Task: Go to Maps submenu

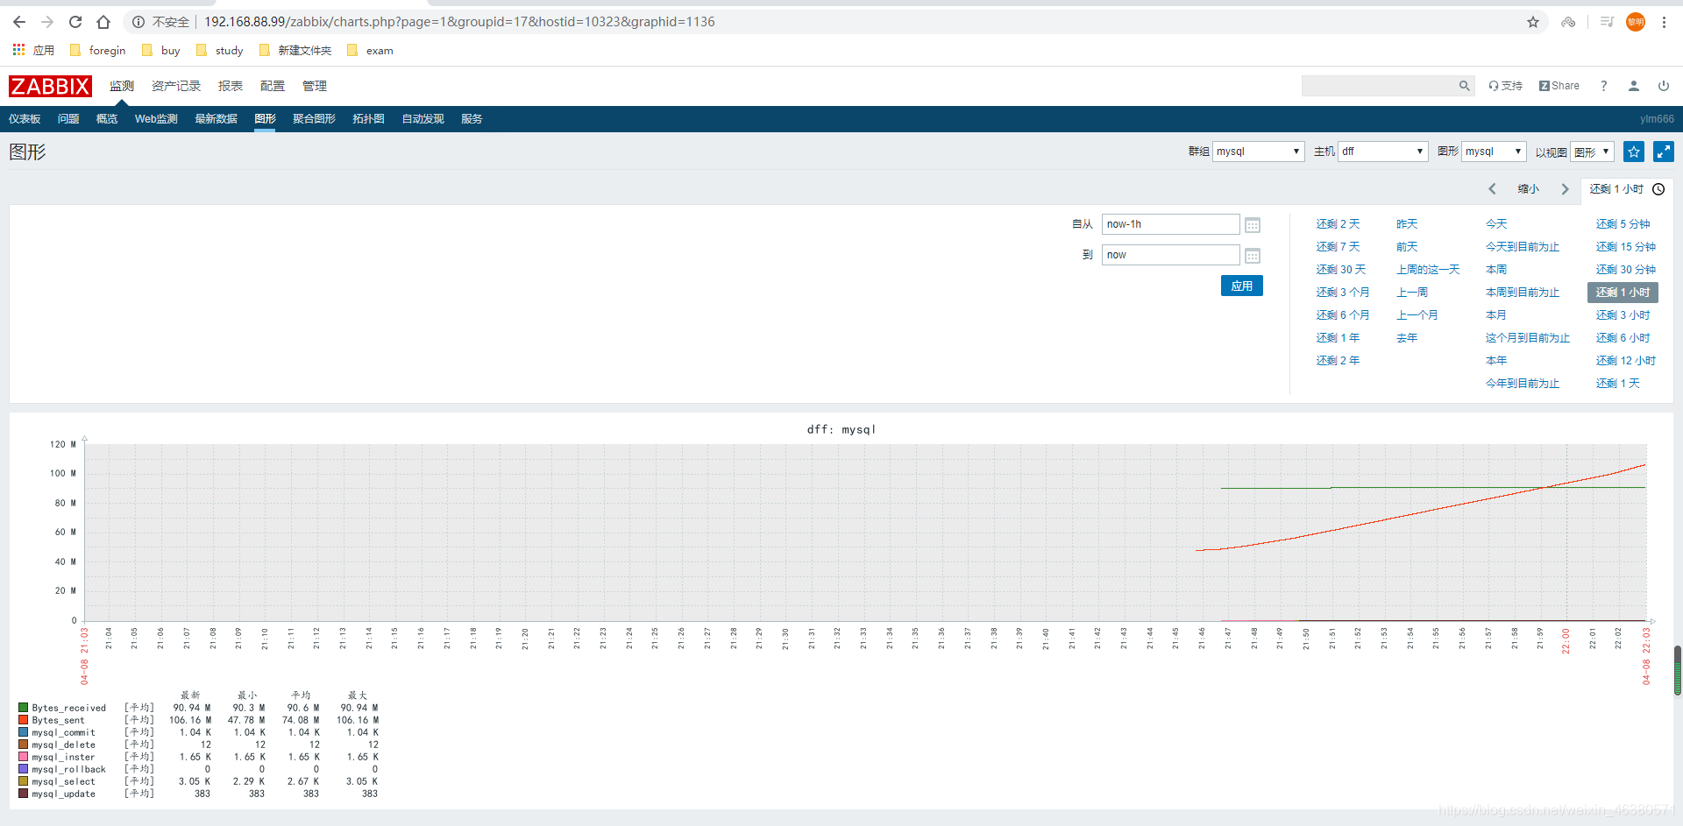Action: [x=368, y=119]
